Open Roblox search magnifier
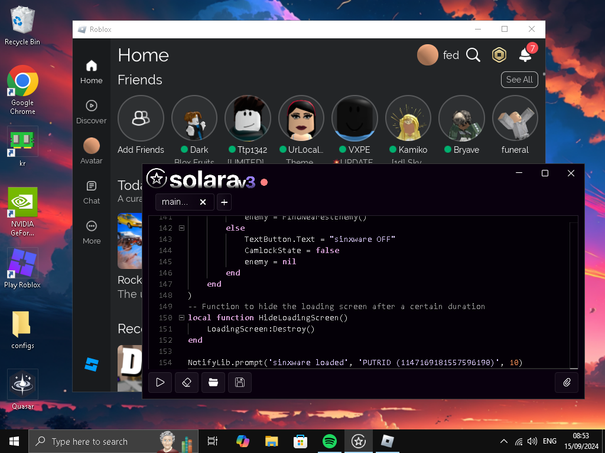605x453 pixels. (x=473, y=55)
